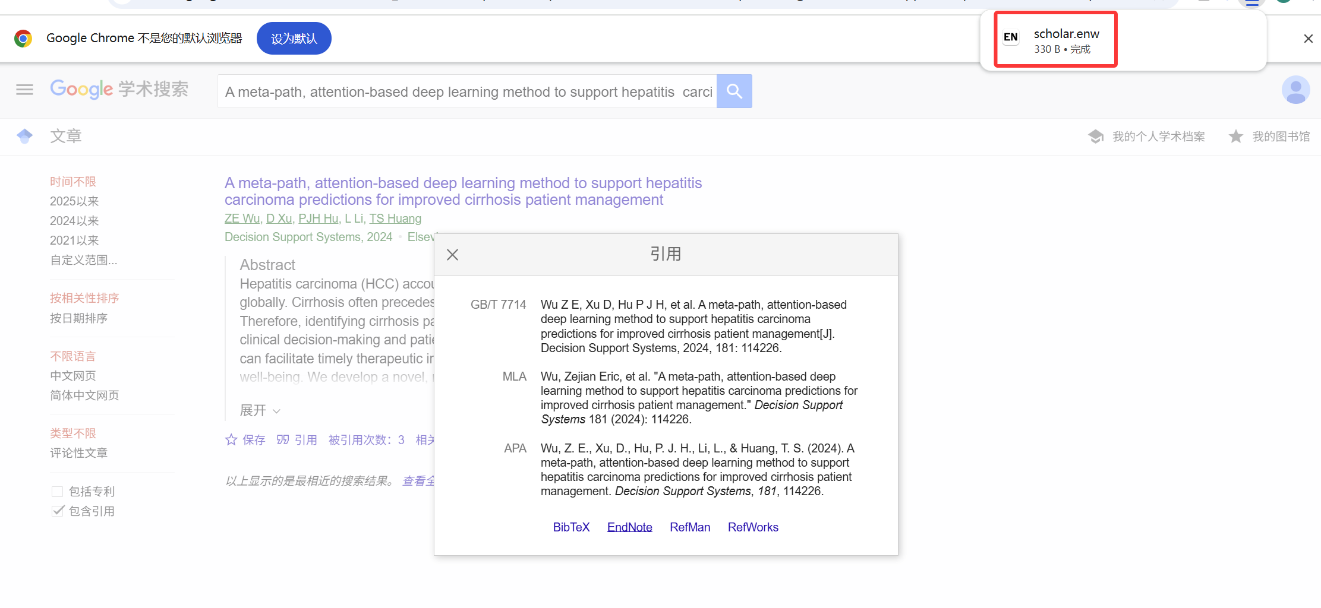The width and height of the screenshot is (1321, 608).
Task: Click 保存 to save the article
Action: [x=254, y=440]
